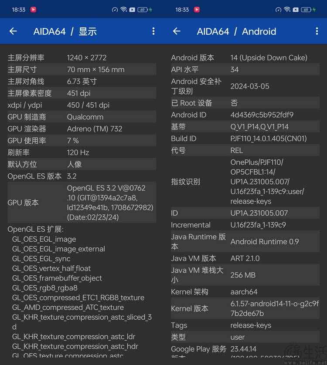Select the Kernel 版本 6.1.57 row
This screenshot has height=365, width=327.
click(245, 308)
